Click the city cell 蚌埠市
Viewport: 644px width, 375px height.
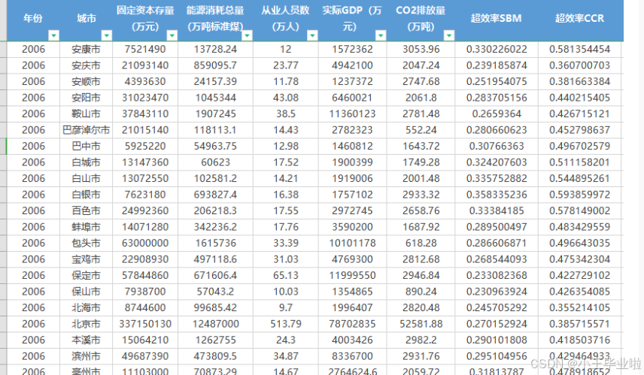(x=87, y=227)
